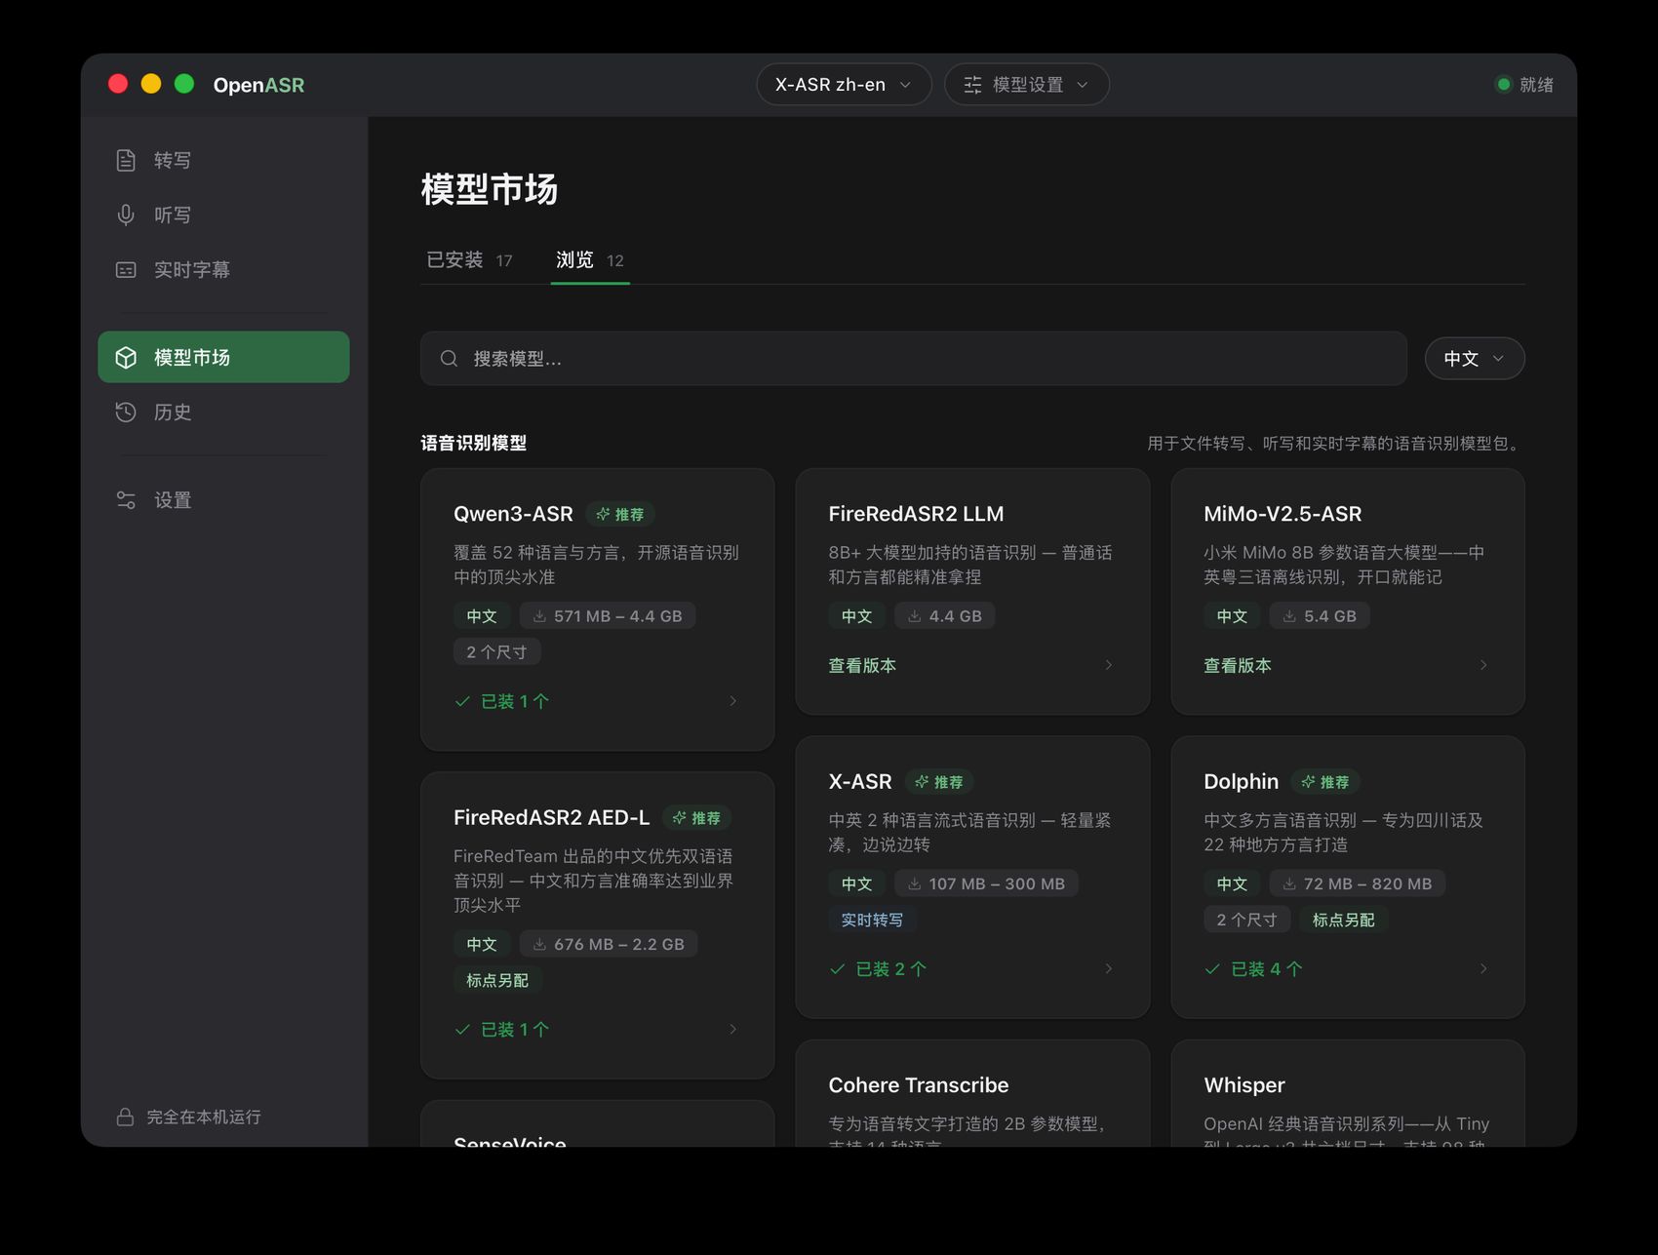Click the sliders icon in 模型设置
The width and height of the screenshot is (1658, 1255).
972,85
